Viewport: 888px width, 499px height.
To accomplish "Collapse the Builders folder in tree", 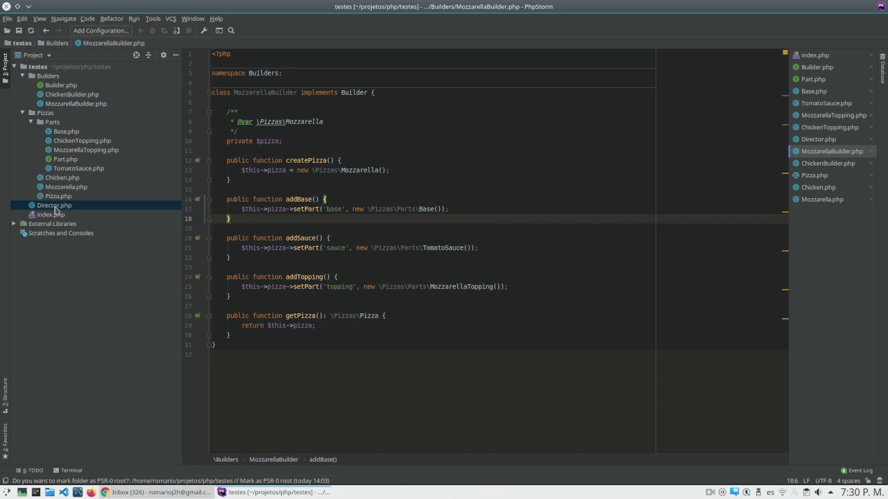I will click(x=22, y=76).
